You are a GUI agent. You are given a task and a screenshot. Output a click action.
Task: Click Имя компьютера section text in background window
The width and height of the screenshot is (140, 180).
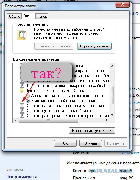pyautogui.click(x=103, y=163)
